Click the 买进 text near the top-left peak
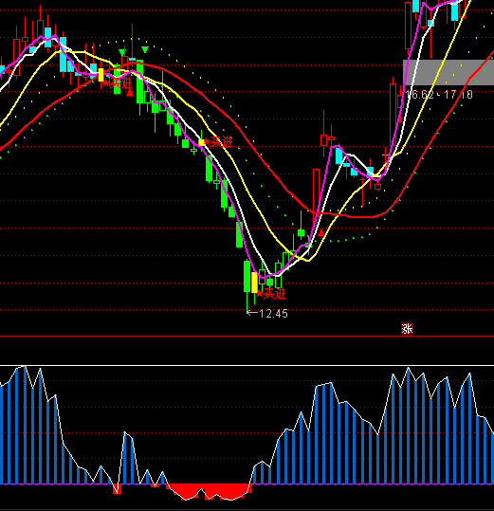494x511 pixels. pos(121,82)
